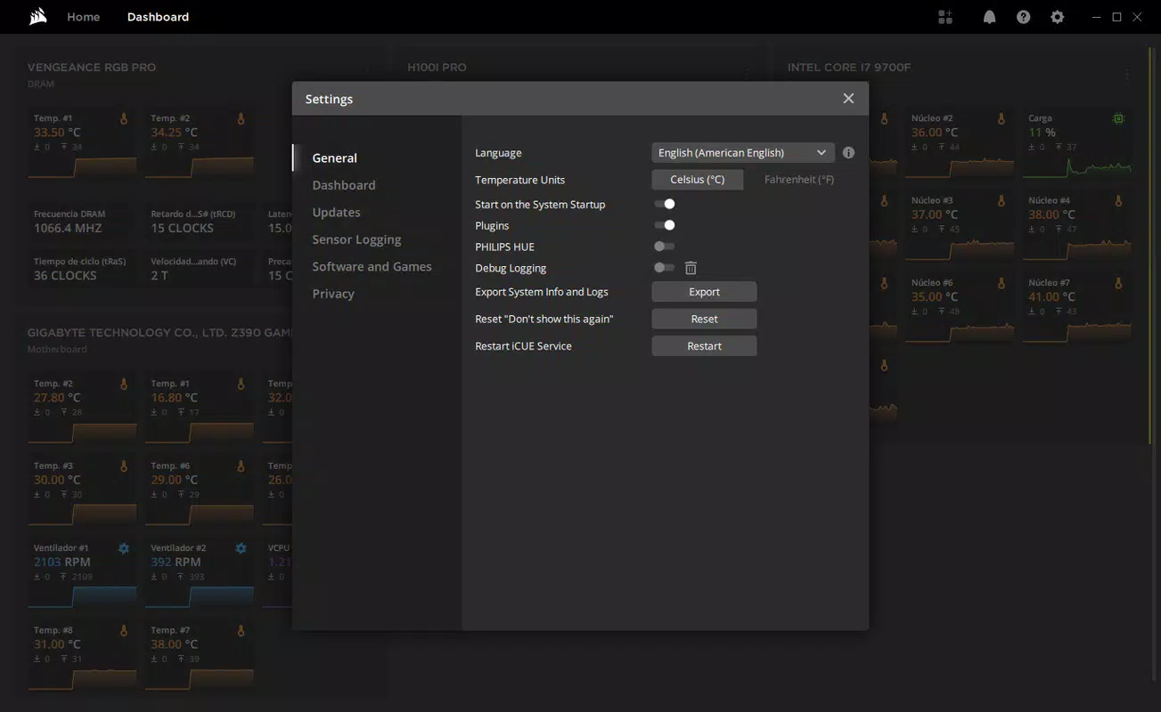Switch to the Dashboard tab in top bar
The width and height of the screenshot is (1161, 712).
(158, 17)
